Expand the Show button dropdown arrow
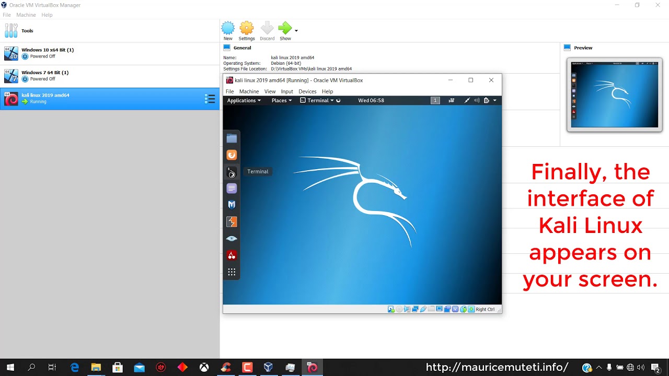Viewport: 669px width, 376px height. tap(296, 31)
